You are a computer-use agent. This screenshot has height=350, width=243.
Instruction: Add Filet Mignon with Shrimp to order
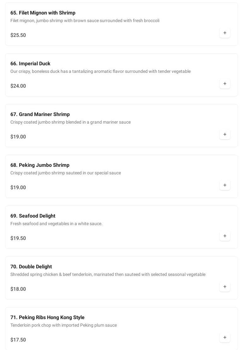(225, 33)
